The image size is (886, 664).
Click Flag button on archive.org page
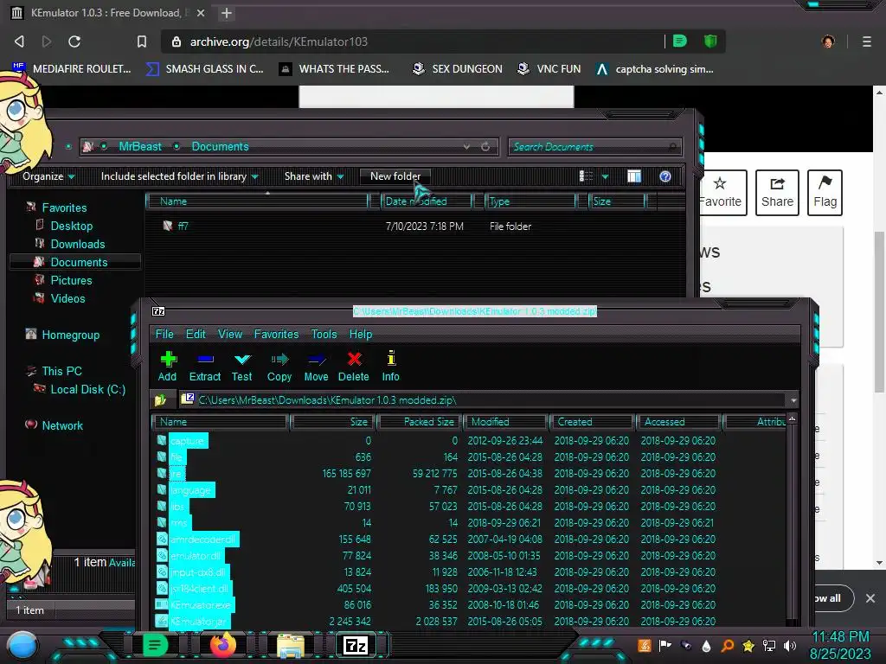pos(825,192)
